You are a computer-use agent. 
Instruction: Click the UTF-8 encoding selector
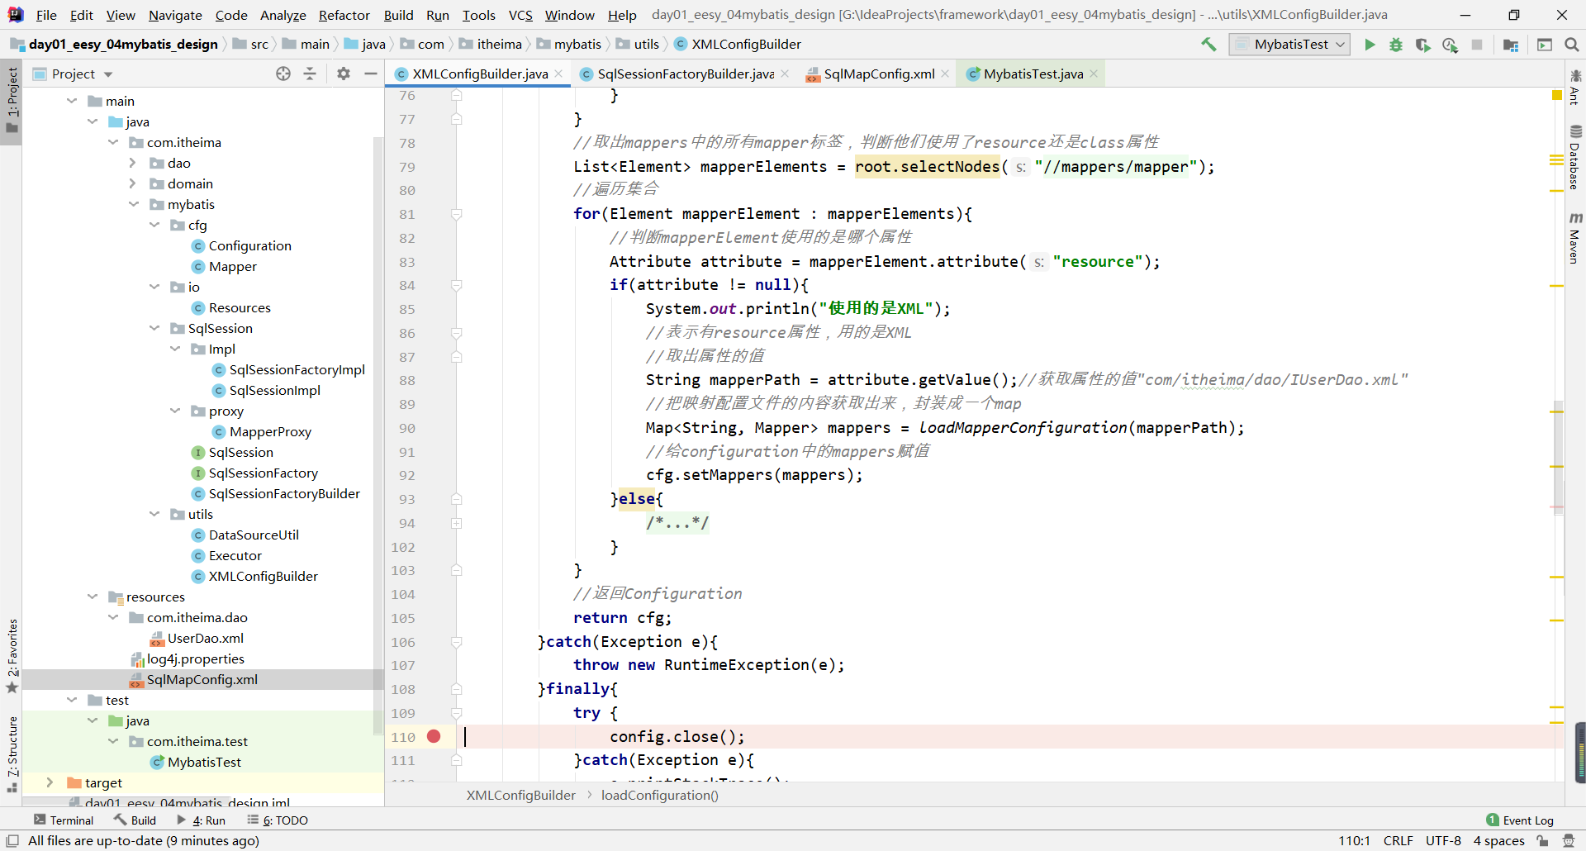(1443, 841)
